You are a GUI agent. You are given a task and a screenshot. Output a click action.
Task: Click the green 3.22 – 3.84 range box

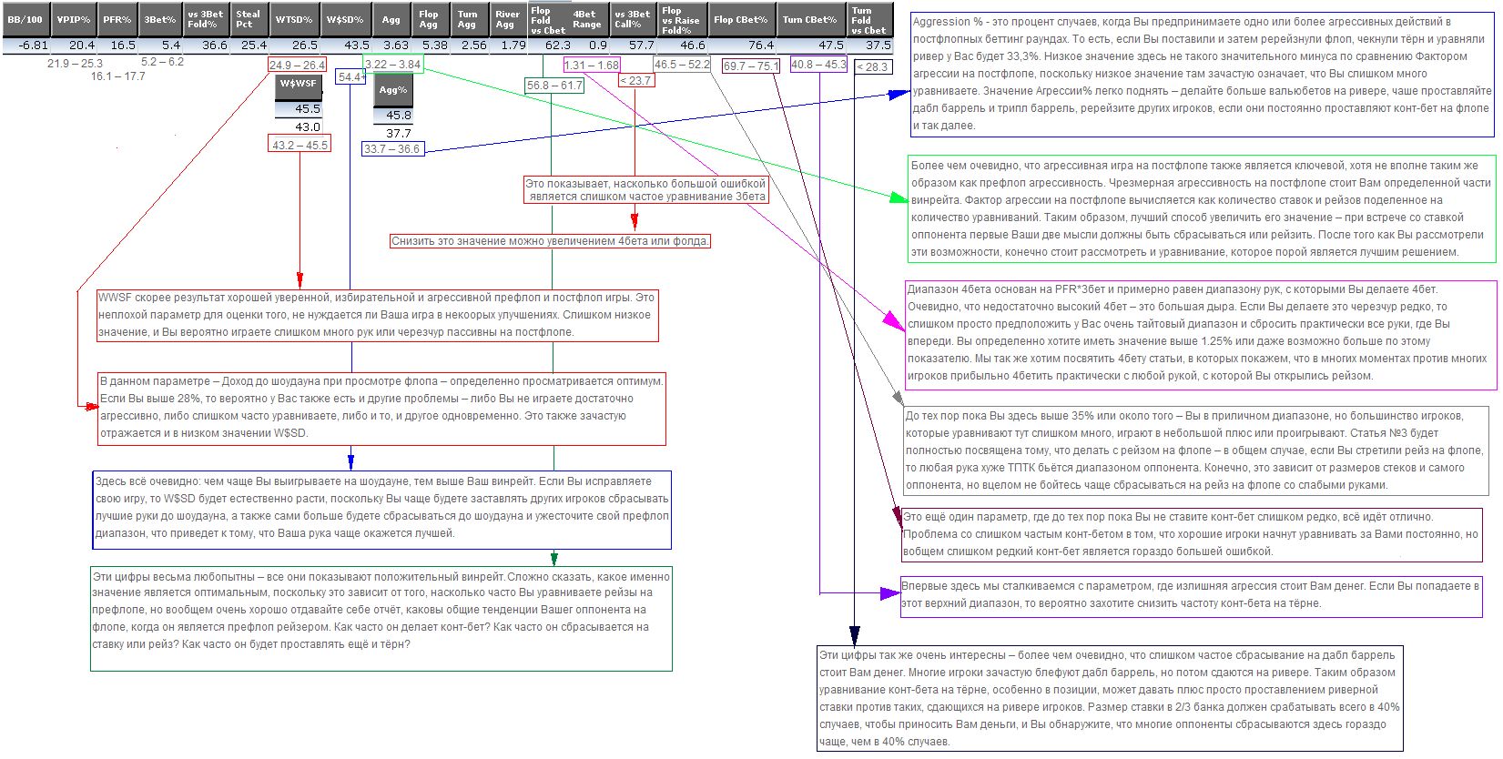tap(392, 65)
